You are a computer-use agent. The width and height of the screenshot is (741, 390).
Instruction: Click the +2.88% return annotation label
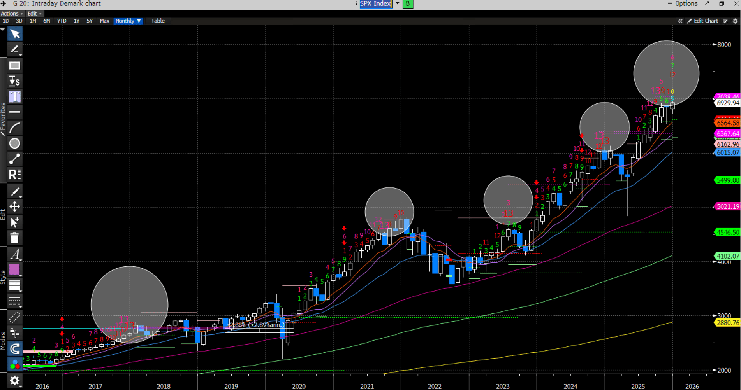(x=255, y=325)
